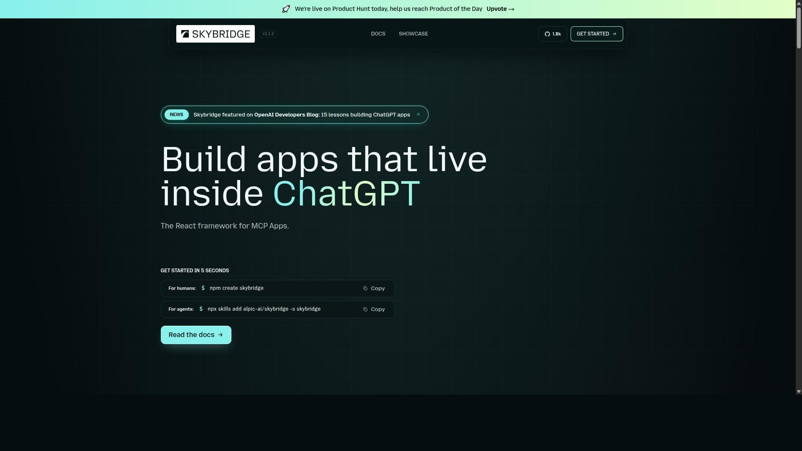The width and height of the screenshot is (802, 451).
Task: Click the rocket icon in the banner
Action: coord(286,9)
